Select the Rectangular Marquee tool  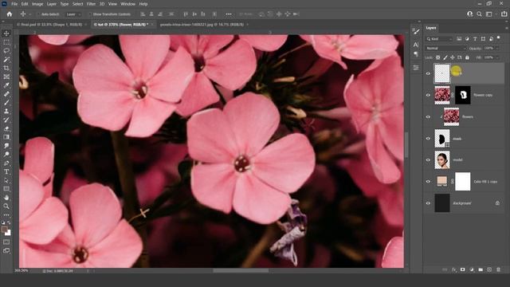point(6,42)
